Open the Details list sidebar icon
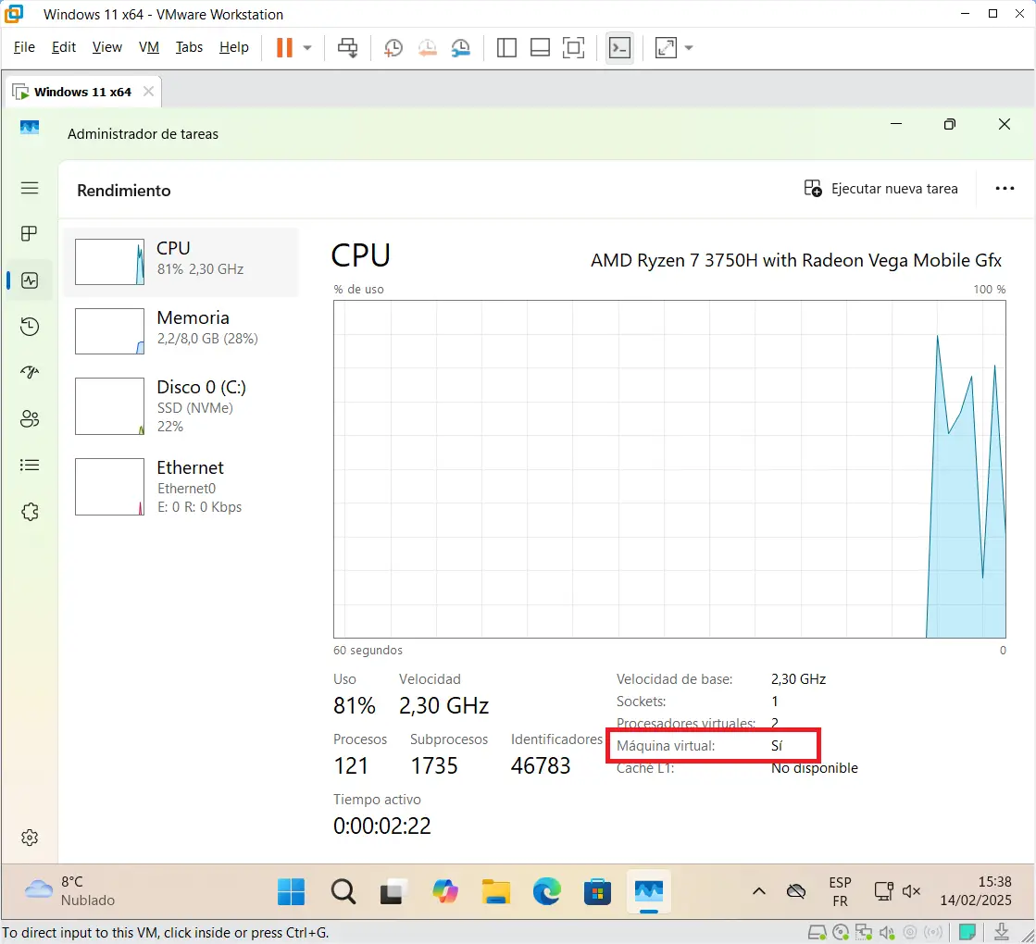The height and width of the screenshot is (944, 1036). [x=30, y=466]
